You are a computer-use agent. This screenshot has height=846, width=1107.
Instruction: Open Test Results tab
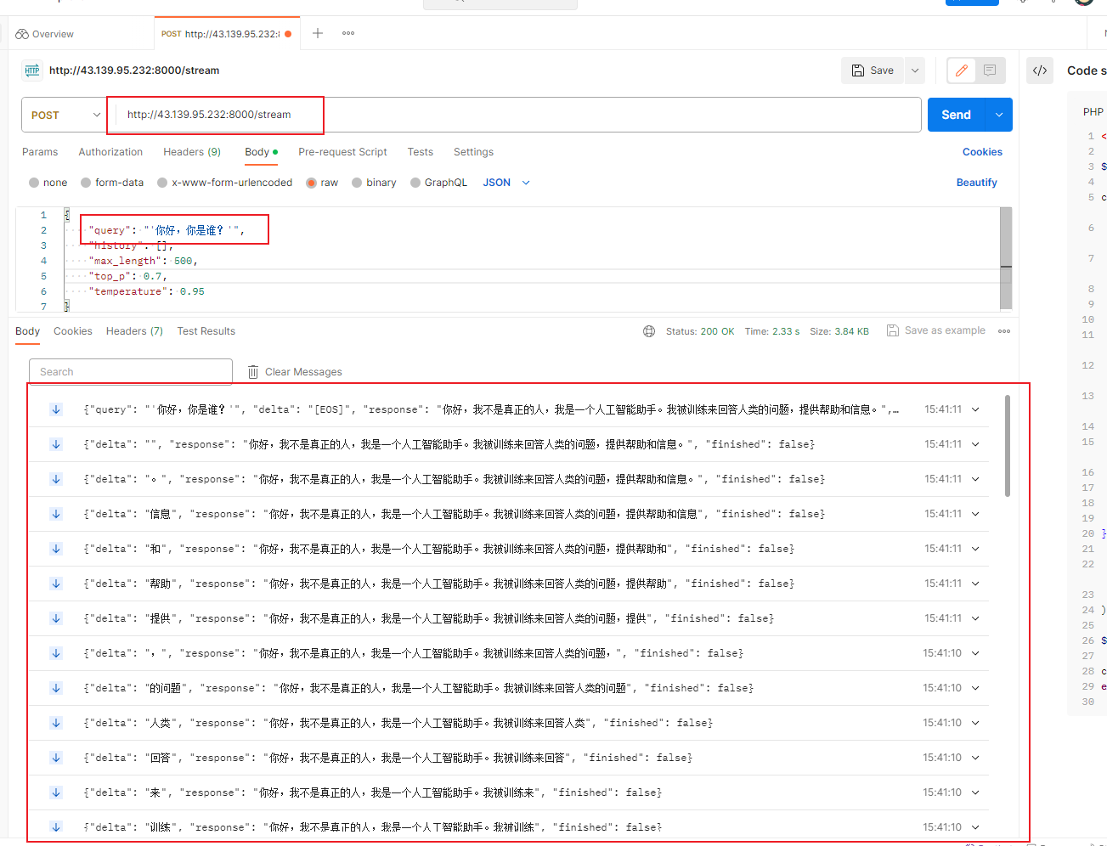[206, 331]
